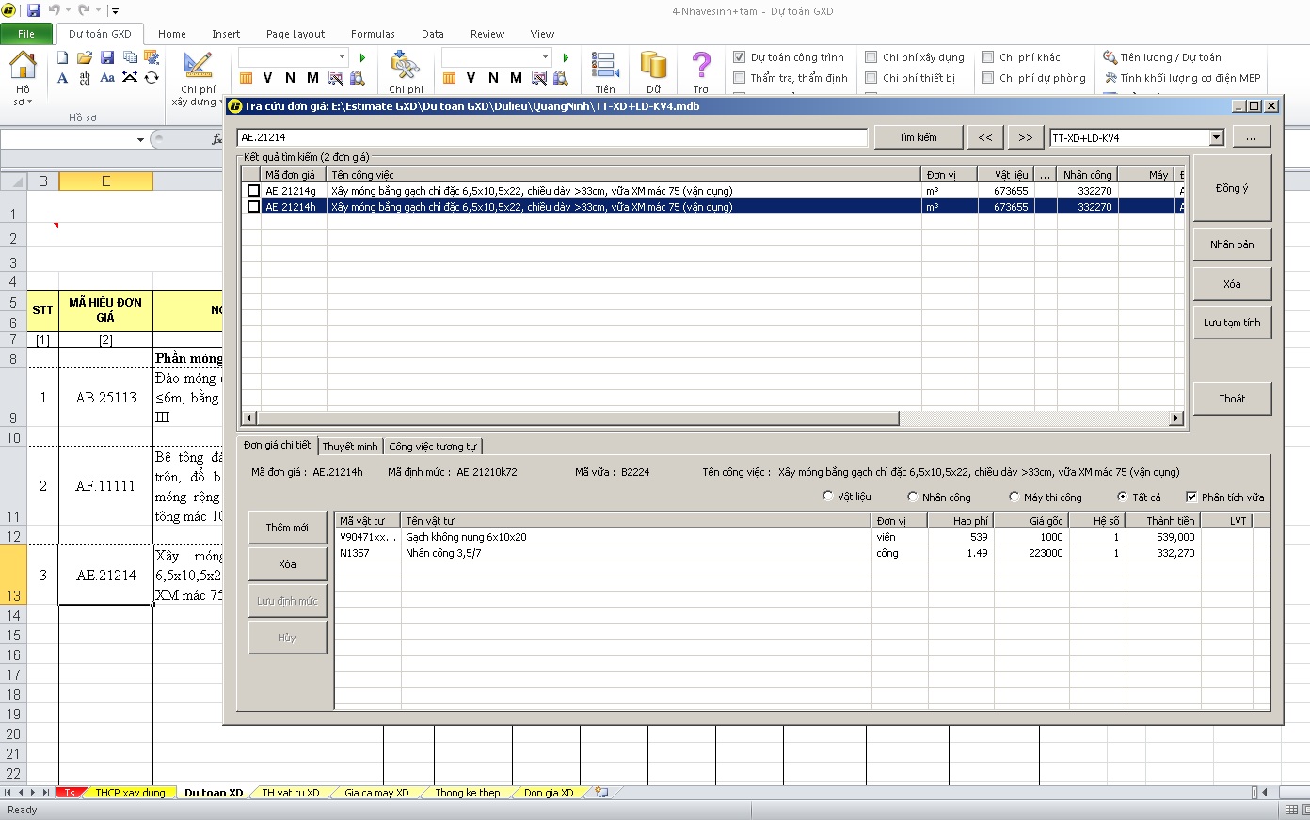
Task: Open the TT-XD+LD-KV4 database dropdown
Action: (1216, 138)
